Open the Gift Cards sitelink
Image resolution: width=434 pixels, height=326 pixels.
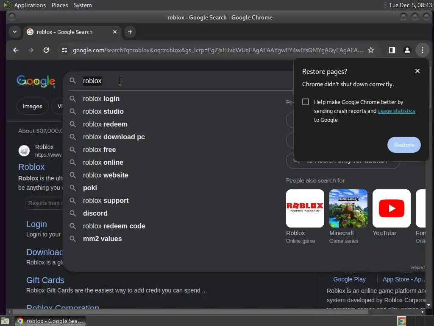(45, 280)
